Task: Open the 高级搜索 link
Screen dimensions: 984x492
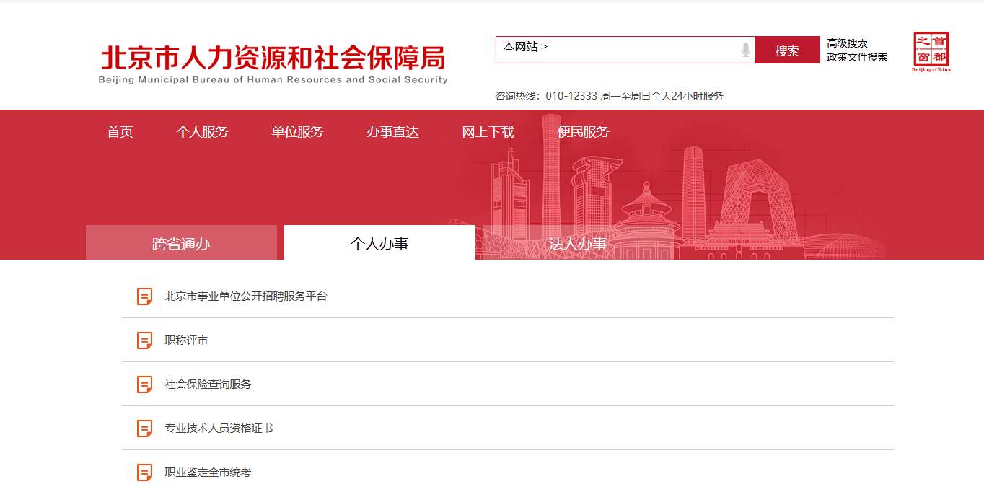Action: click(x=847, y=43)
